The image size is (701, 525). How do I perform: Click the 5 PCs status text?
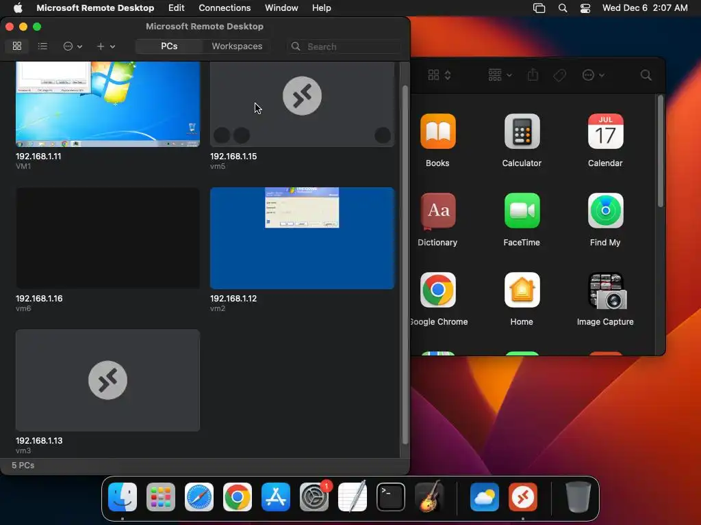23,465
